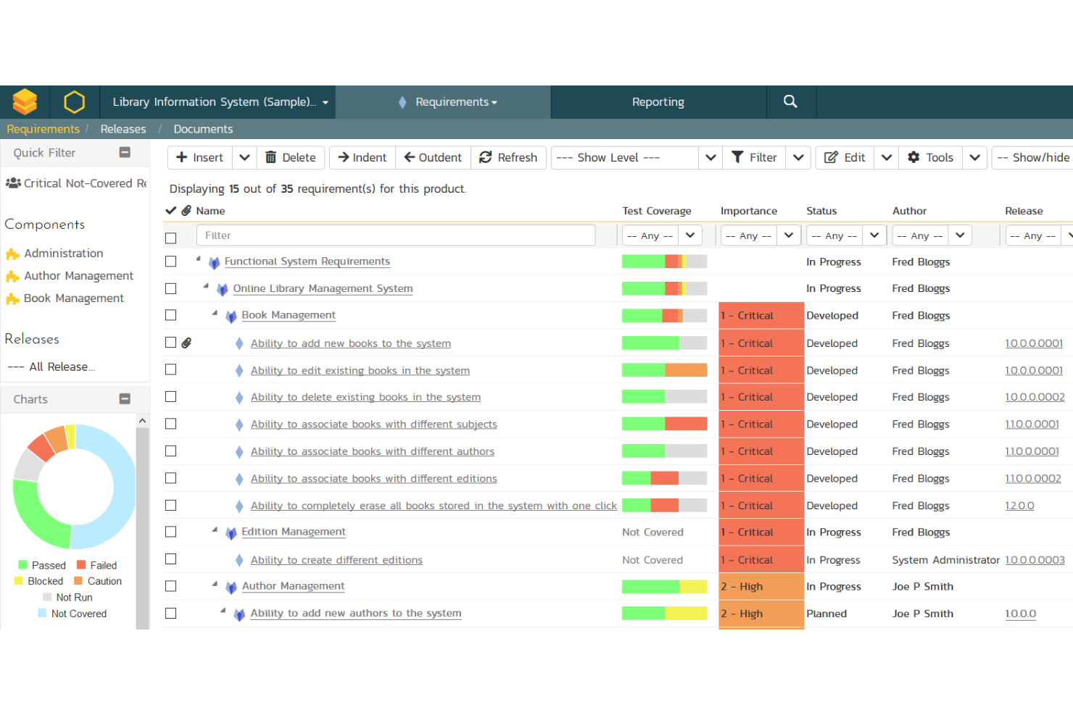Tick the checkbox for Edition Management
Viewport: 1073px width, 715px height.
click(170, 532)
